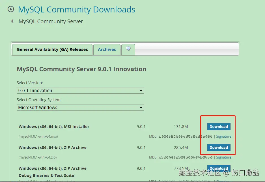
Task: Open the information icon tab
Action: pyautogui.click(x=128, y=49)
